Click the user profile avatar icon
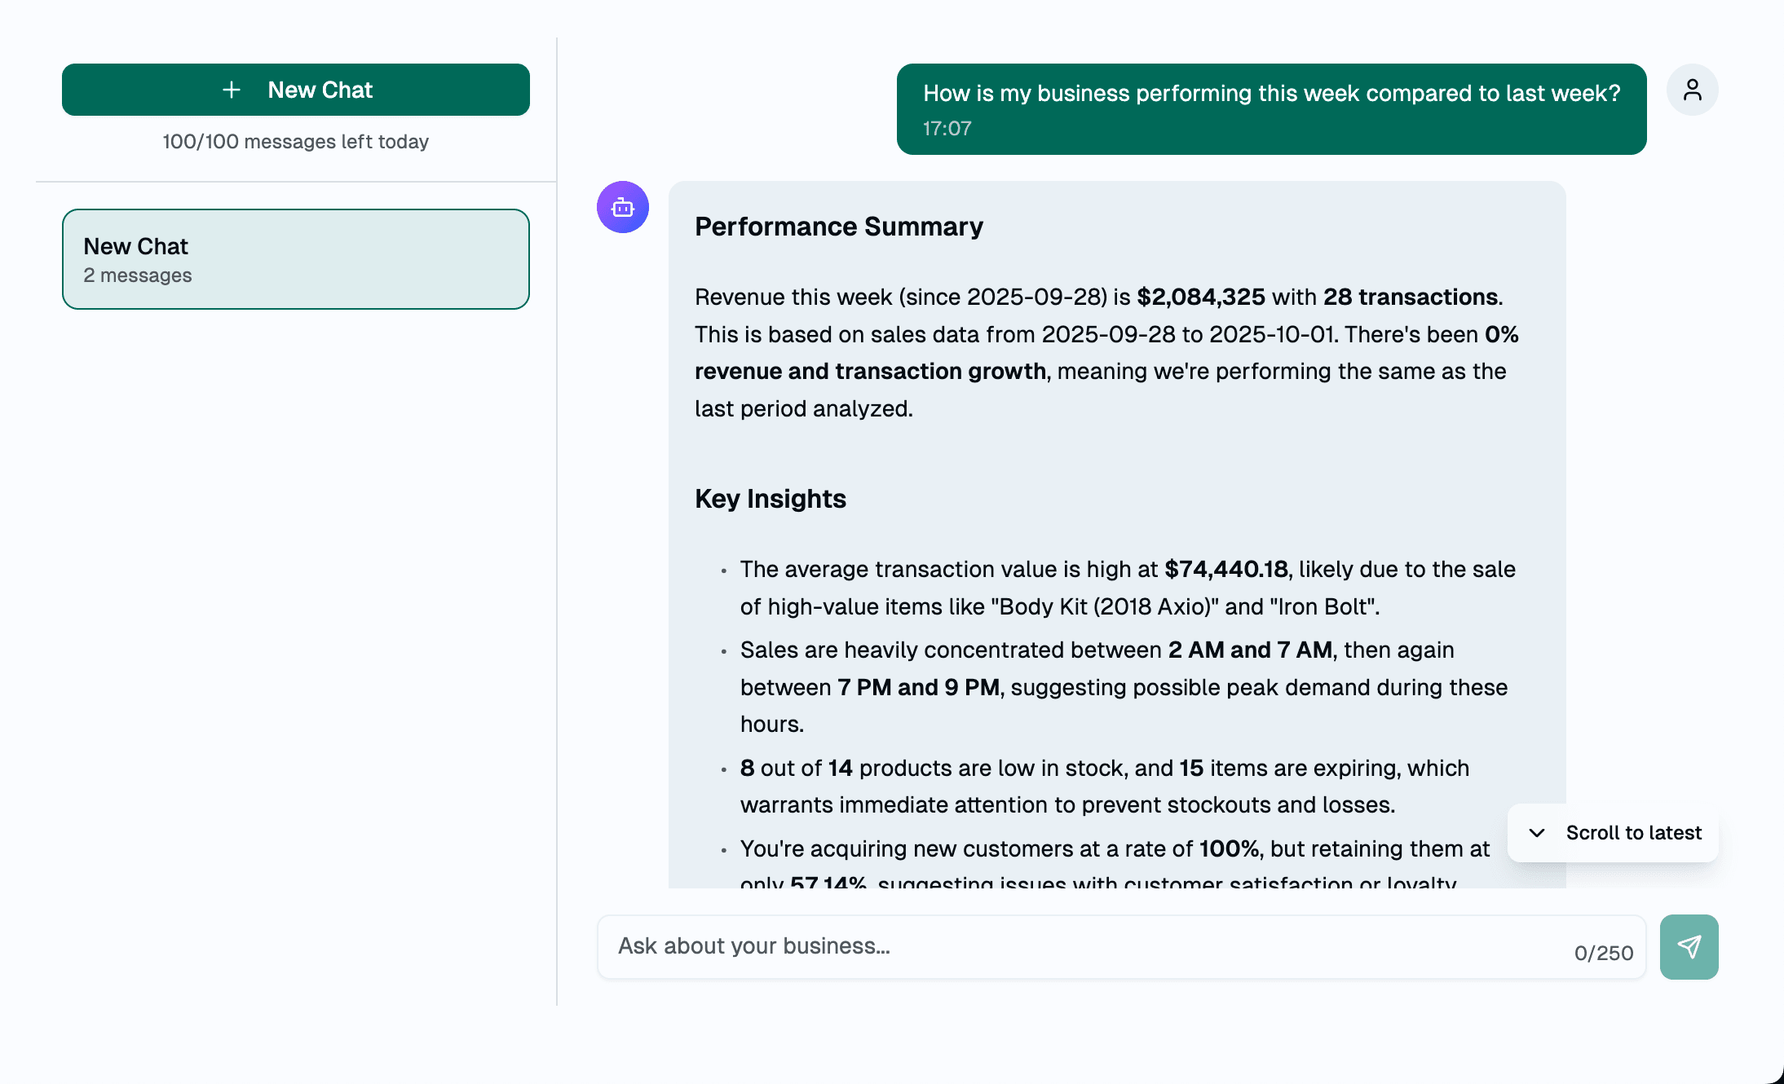1784x1084 pixels. tap(1692, 90)
